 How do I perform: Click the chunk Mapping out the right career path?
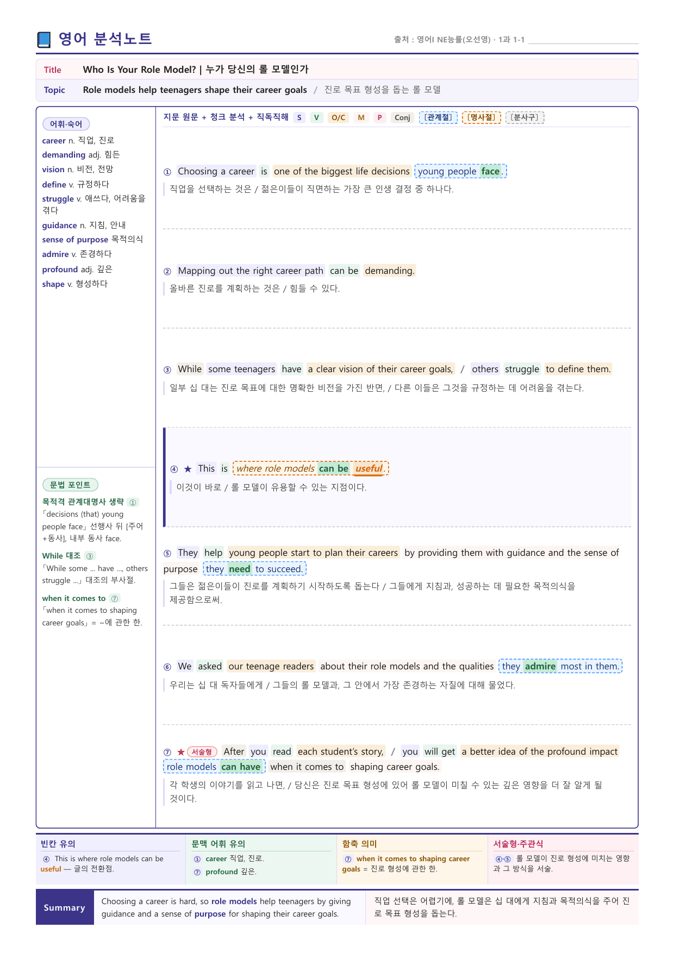[x=251, y=271]
